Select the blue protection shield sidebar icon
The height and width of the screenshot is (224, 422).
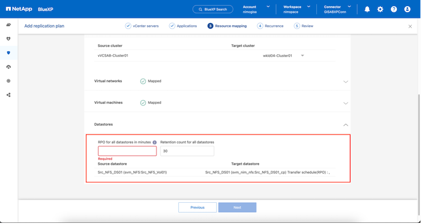pyautogui.click(x=8, y=53)
